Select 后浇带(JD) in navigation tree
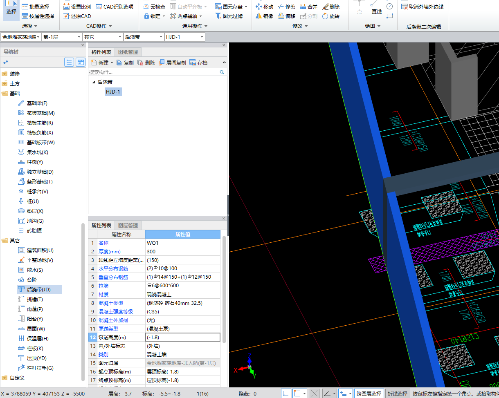The height and width of the screenshot is (398, 499). tap(39, 290)
